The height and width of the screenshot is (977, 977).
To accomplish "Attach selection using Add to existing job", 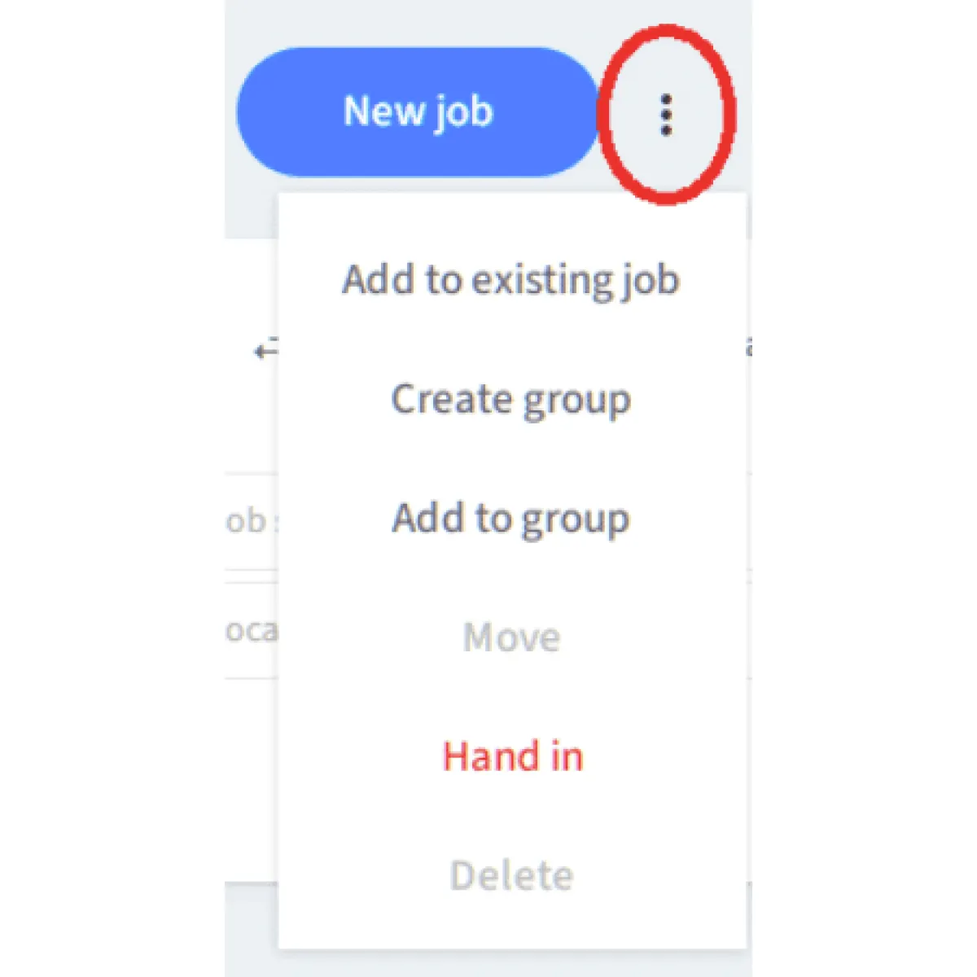I will pos(511,279).
